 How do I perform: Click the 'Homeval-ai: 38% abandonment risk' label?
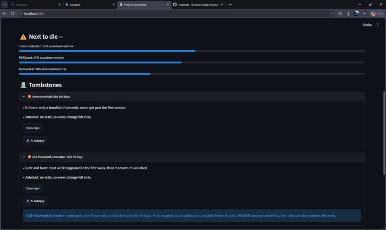click(43, 69)
